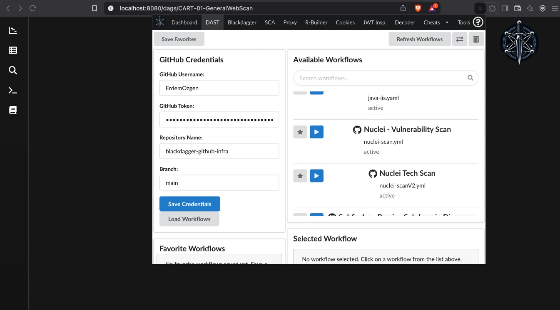The image size is (560, 310).
Task: Click the large dagger logo badge
Action: [519, 42]
